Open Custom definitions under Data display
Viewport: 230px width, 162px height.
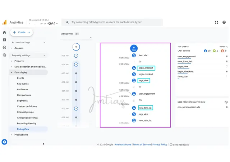click(x=27, y=106)
